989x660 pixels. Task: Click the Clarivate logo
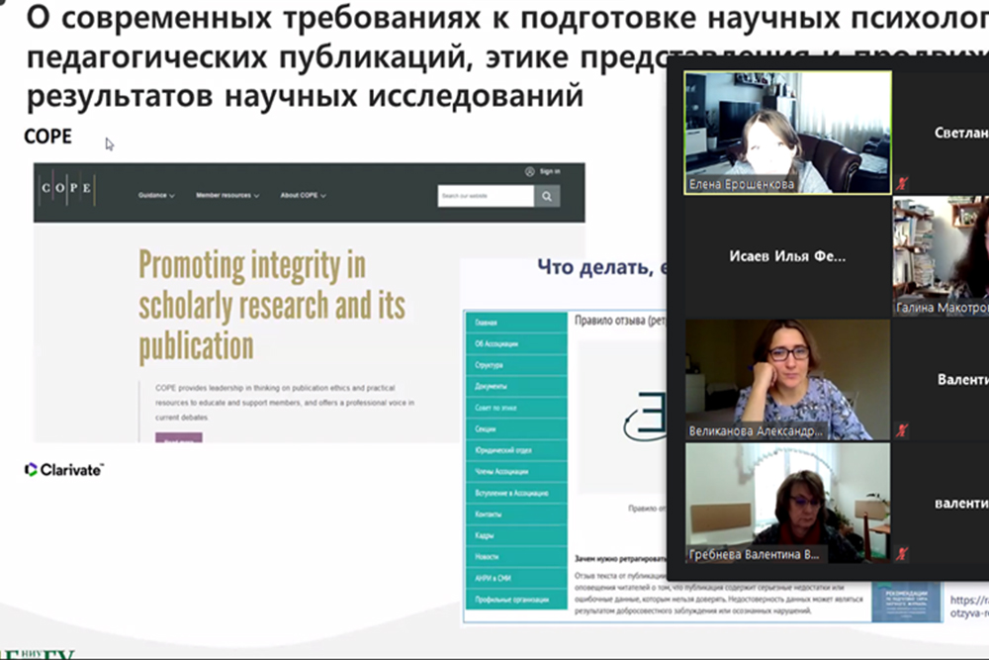click(x=64, y=470)
